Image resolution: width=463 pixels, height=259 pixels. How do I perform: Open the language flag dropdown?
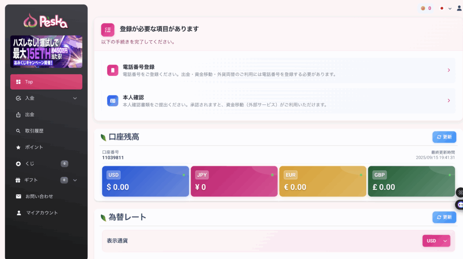click(x=445, y=8)
